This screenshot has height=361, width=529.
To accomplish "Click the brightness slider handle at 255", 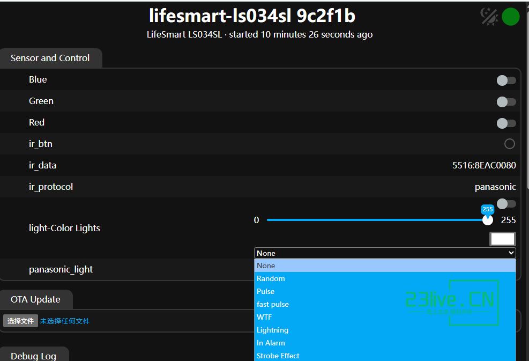I will (488, 220).
